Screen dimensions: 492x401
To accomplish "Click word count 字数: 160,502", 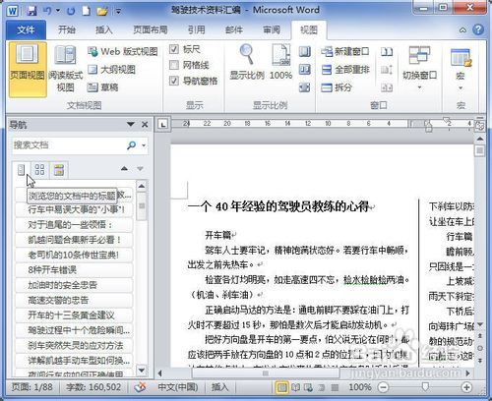I will [x=93, y=387].
